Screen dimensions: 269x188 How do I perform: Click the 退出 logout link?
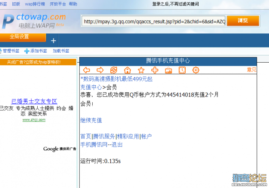(117, 145)
